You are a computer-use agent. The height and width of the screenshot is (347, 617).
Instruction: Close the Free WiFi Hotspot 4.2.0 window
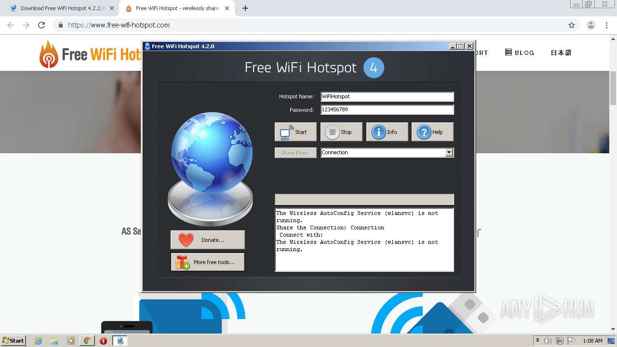[469, 46]
